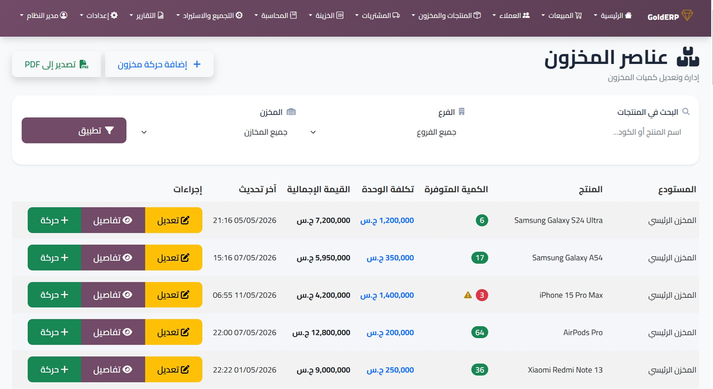Apply filters with تطبيق button
The height and width of the screenshot is (389, 713).
(74, 130)
